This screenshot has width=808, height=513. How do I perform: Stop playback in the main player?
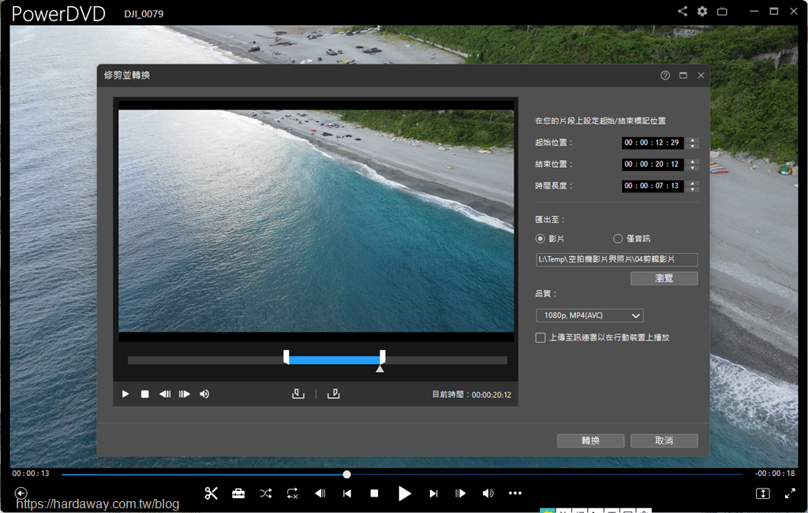[x=375, y=493]
